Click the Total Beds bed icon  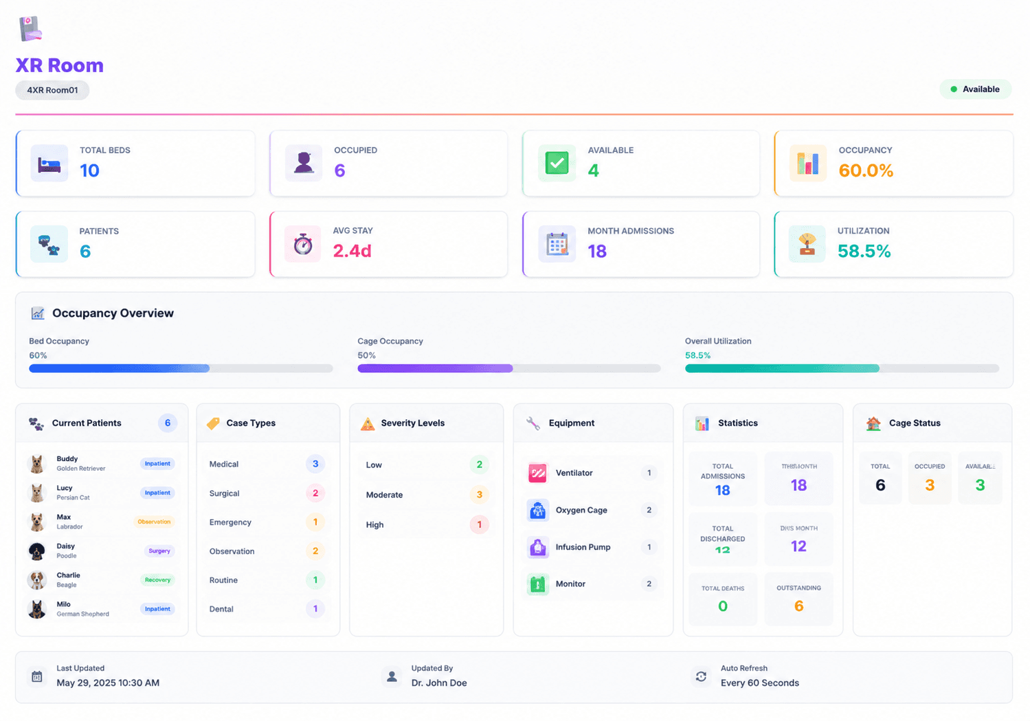click(x=49, y=164)
